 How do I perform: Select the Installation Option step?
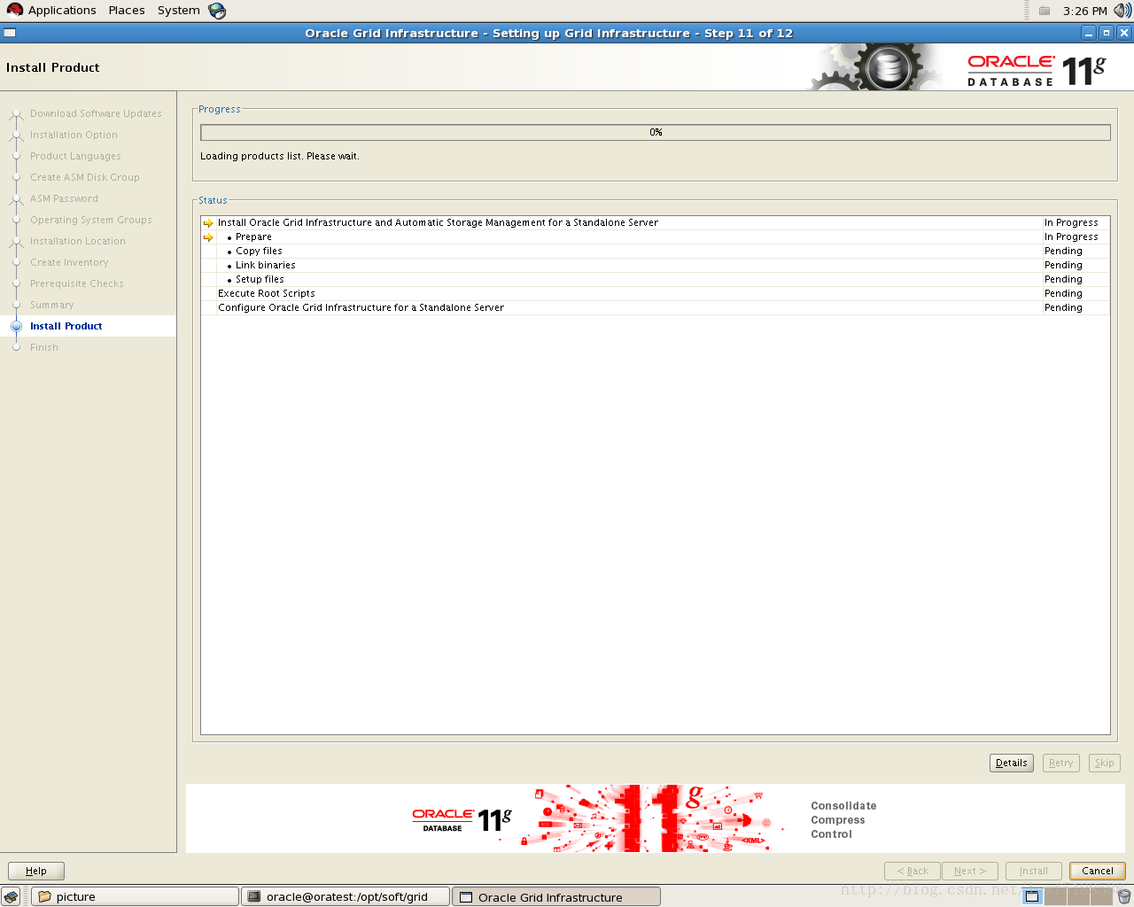pyautogui.click(x=74, y=135)
